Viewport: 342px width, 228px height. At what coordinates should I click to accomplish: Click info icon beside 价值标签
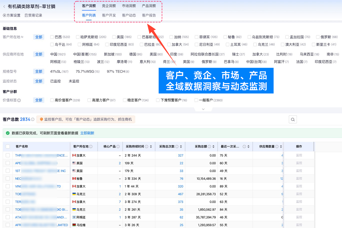[19, 100]
